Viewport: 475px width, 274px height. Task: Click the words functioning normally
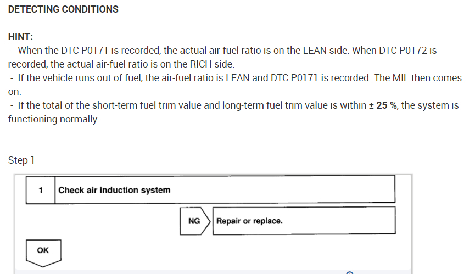[x=54, y=119]
